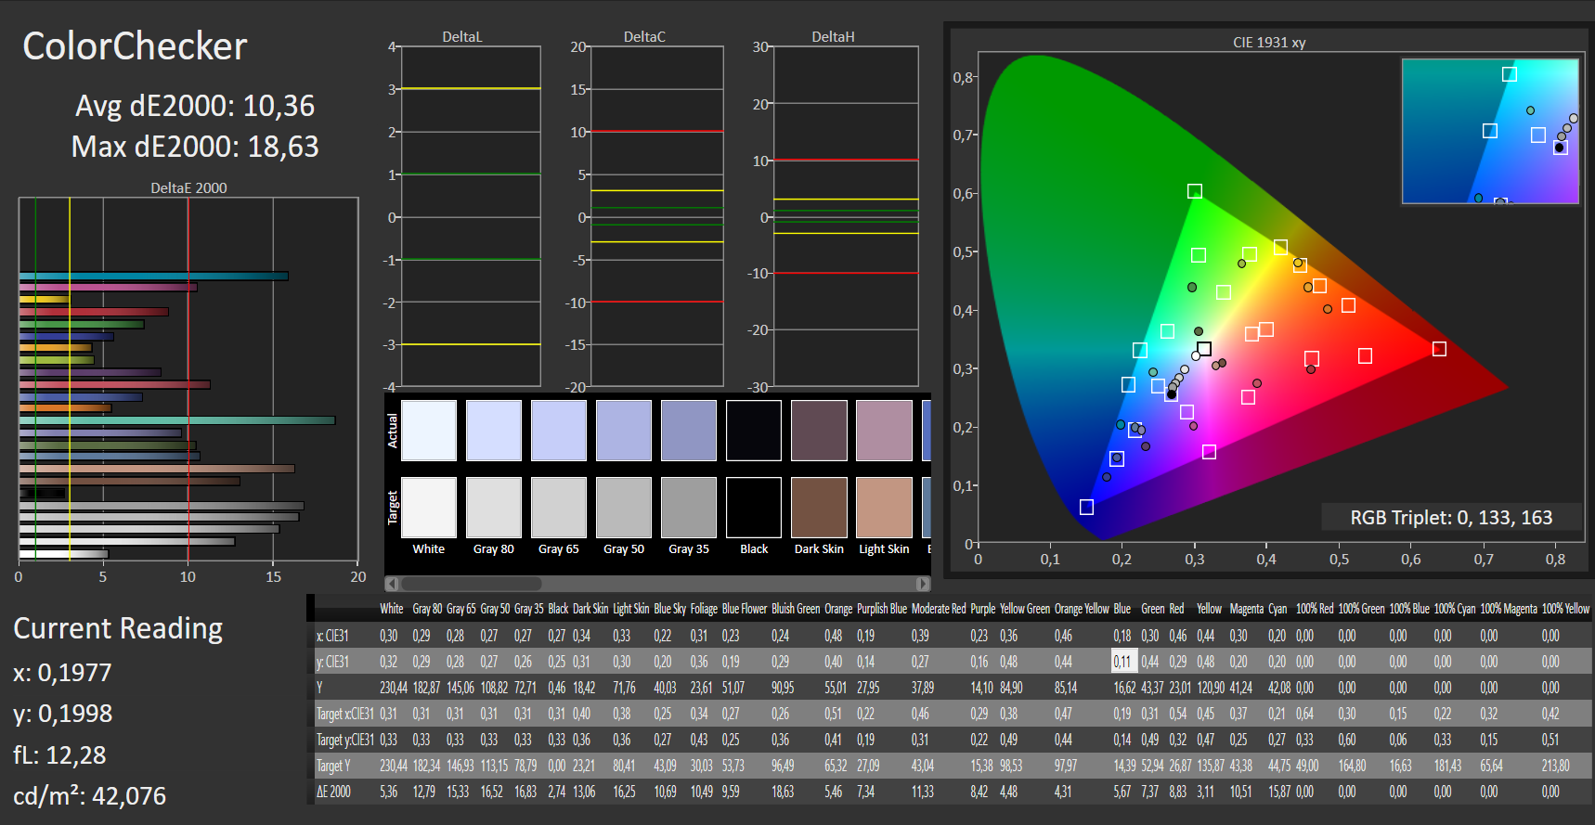Select the Target Black swatch

[x=754, y=508]
